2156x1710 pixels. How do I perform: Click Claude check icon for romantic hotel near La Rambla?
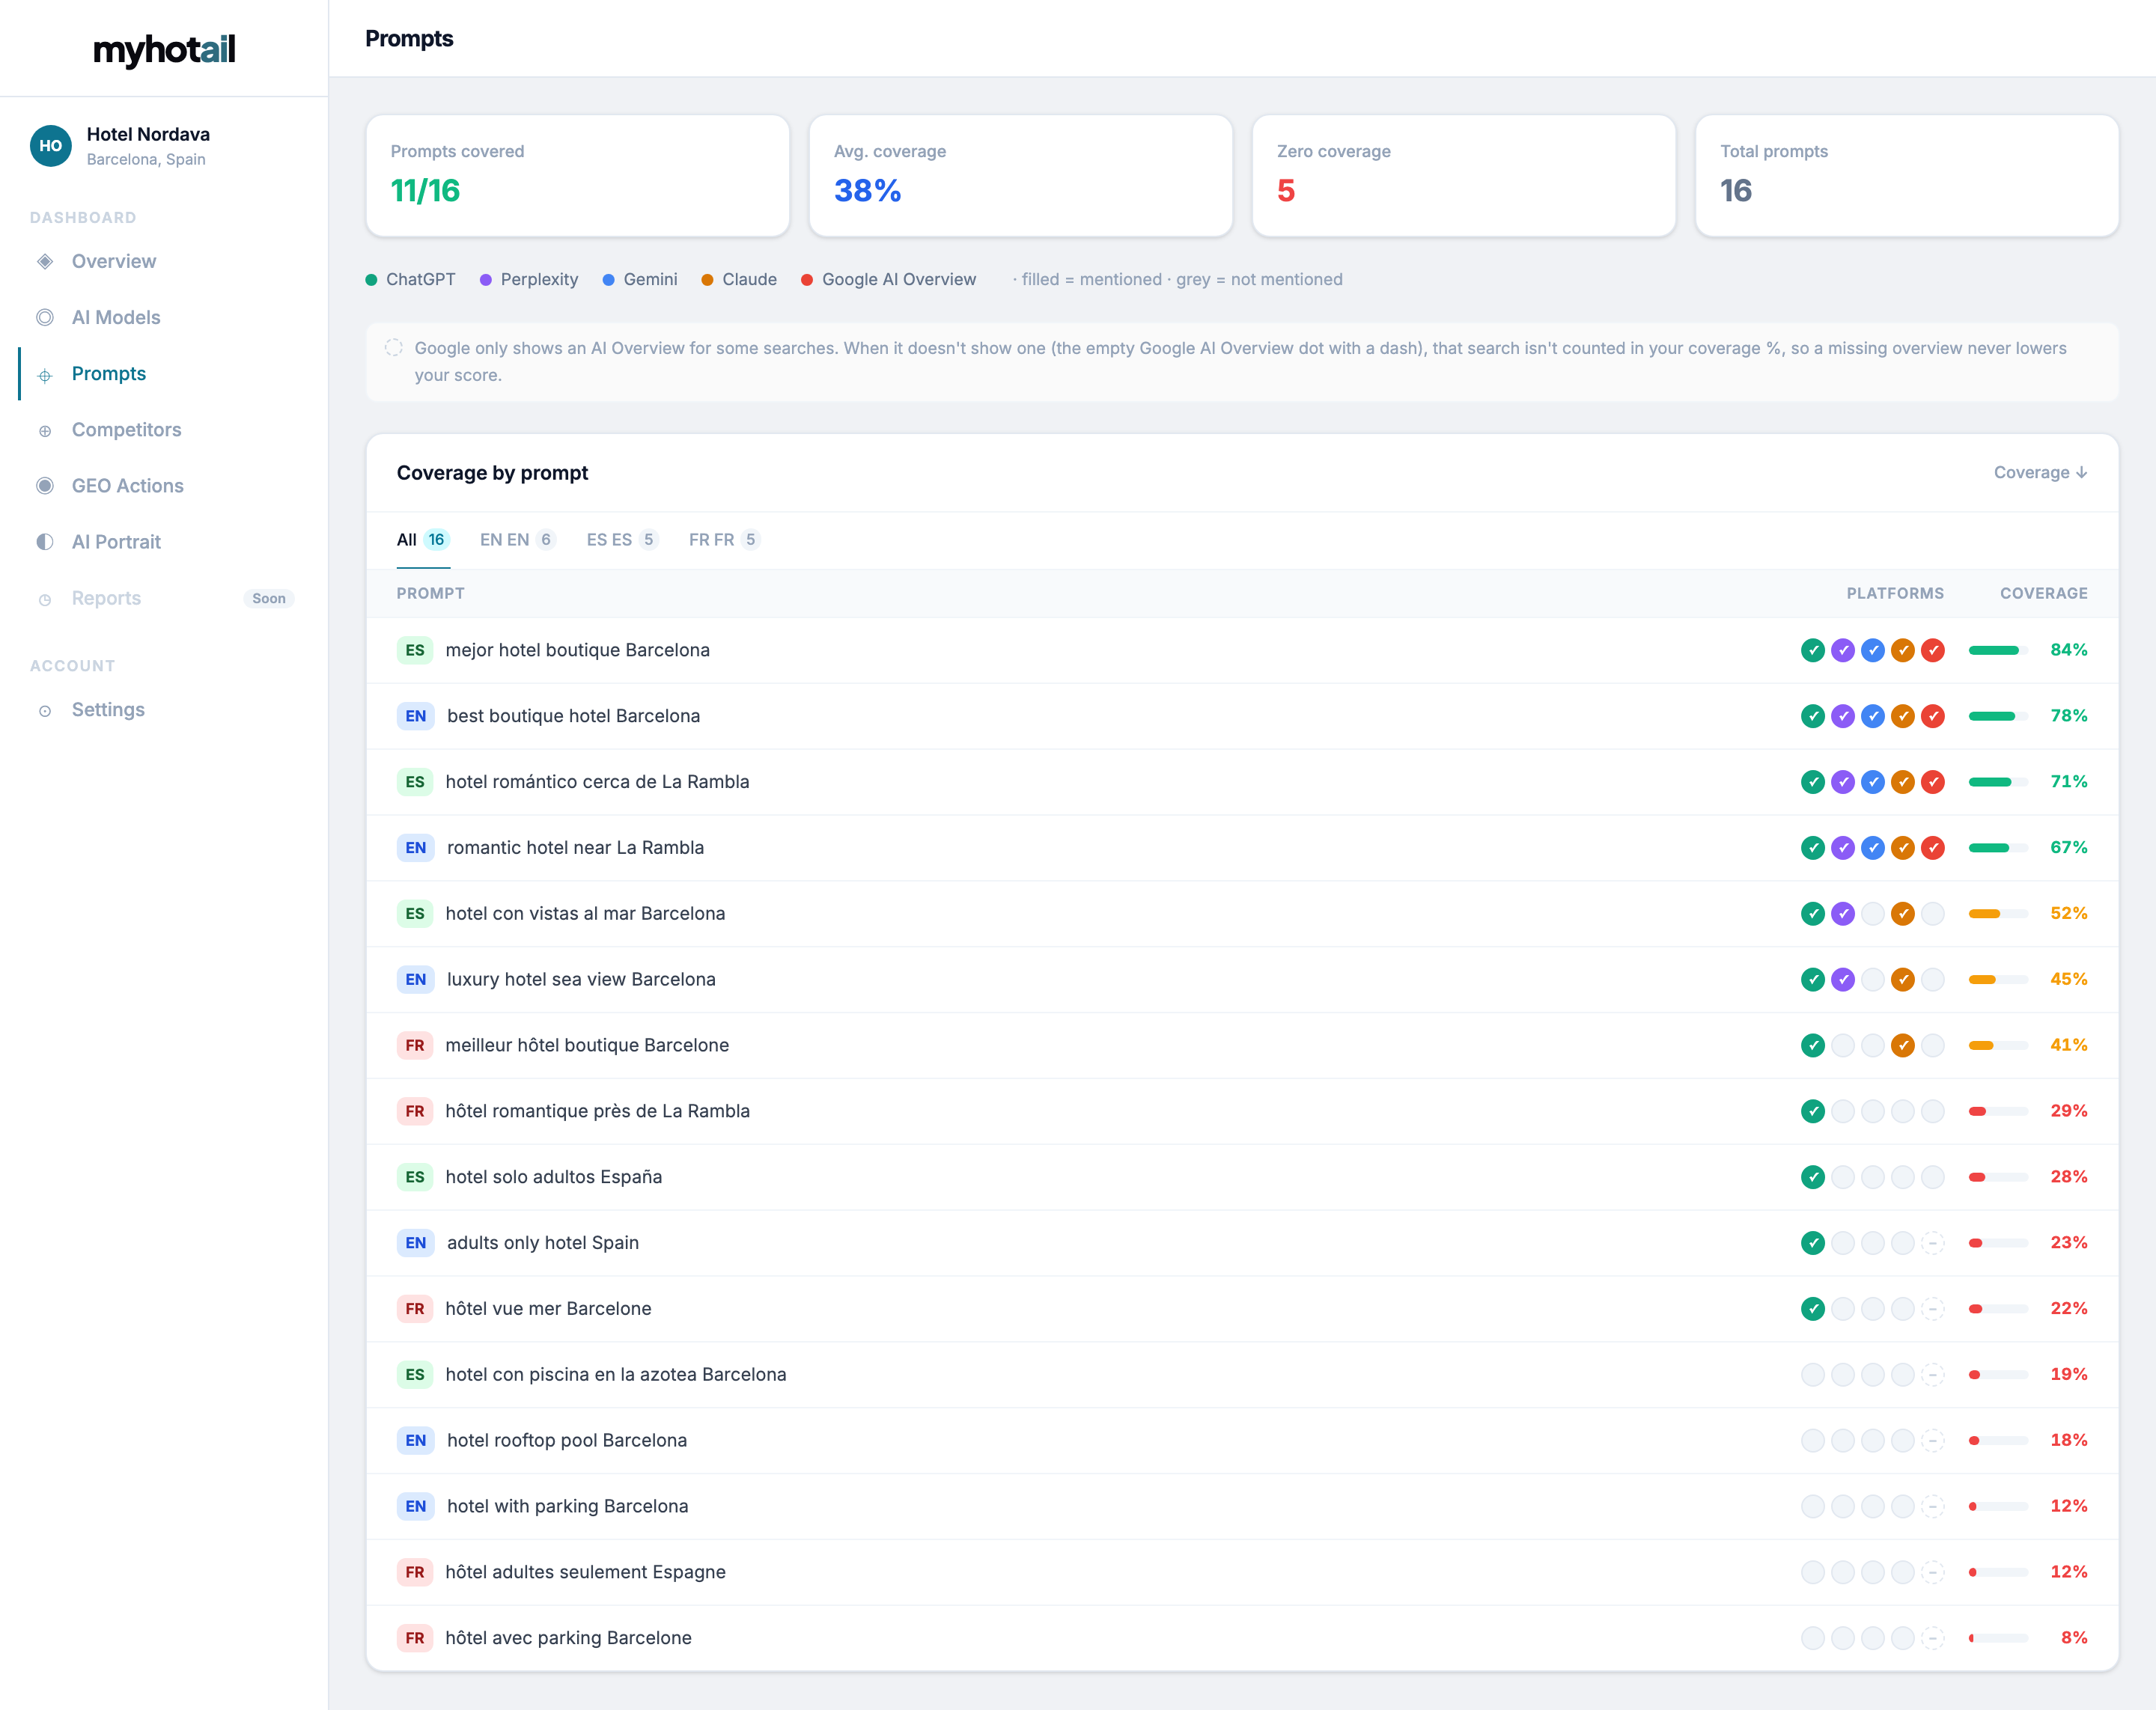click(x=1903, y=849)
